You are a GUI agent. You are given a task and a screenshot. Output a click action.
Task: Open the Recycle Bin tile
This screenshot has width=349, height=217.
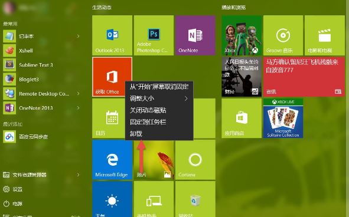click(195, 199)
